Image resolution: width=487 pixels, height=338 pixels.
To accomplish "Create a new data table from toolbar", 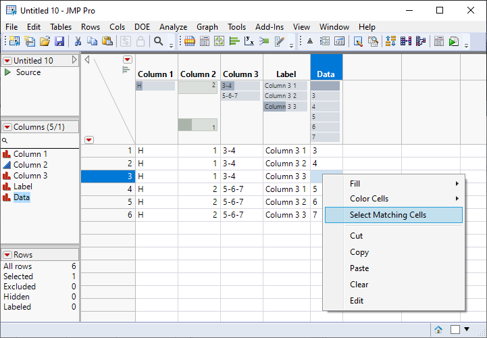I will (14, 41).
